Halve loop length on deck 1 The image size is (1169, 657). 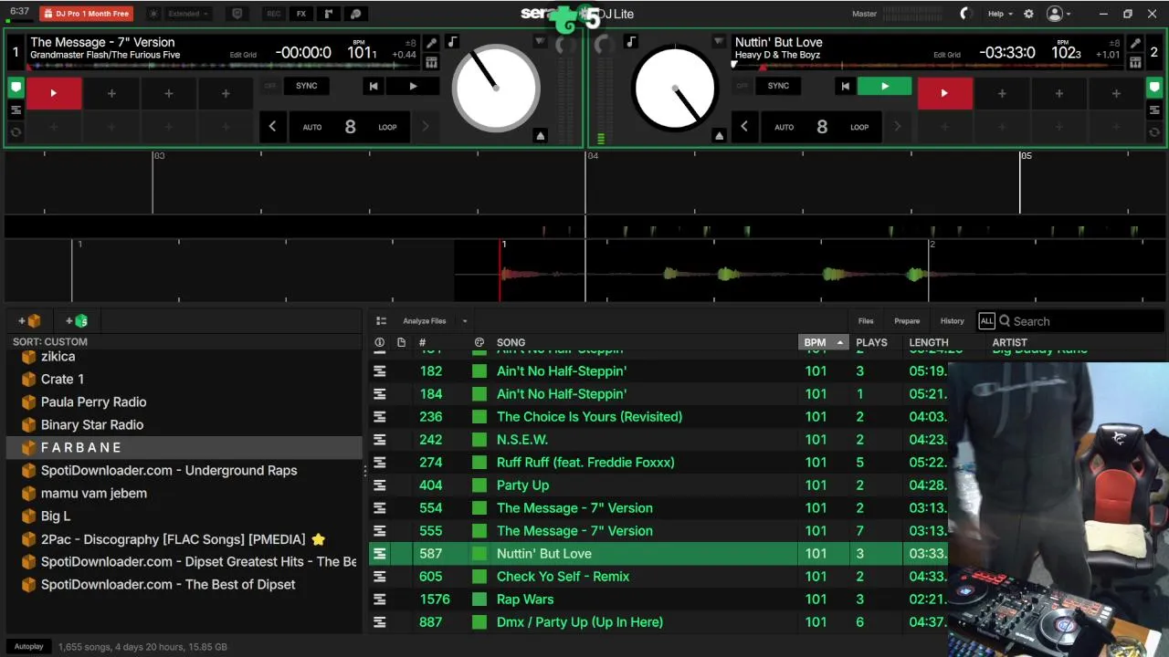tap(272, 127)
